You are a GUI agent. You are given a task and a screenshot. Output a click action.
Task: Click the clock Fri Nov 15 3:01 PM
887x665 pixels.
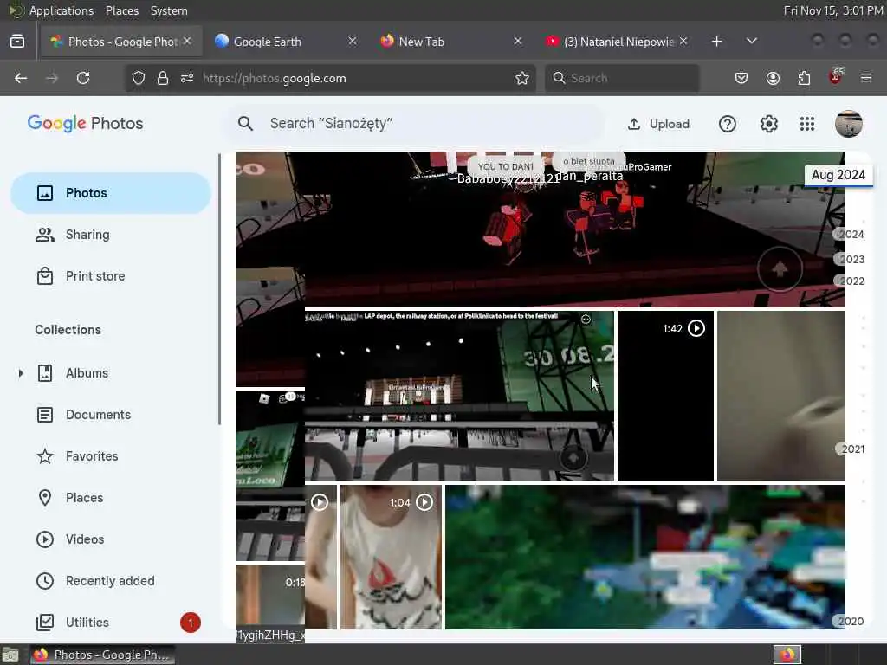(833, 10)
